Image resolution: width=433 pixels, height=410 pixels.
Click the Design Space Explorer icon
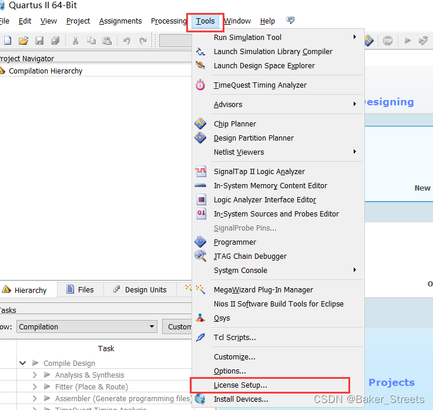pos(200,65)
